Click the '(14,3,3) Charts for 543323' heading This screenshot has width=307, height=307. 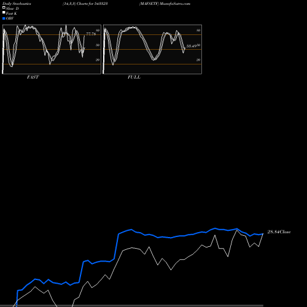click(x=85, y=4)
